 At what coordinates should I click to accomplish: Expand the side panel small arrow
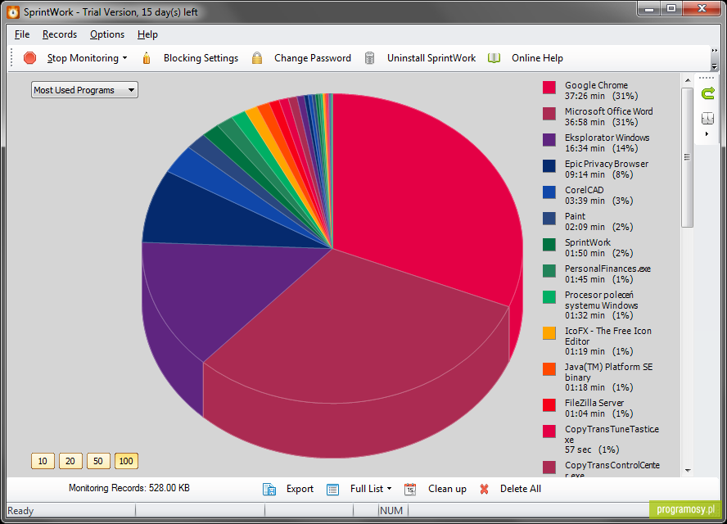click(x=707, y=134)
